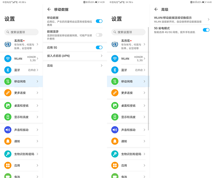This screenshot has width=214, height=178.
Task: Open 电池 chevron in right settings list
Action: pos(144,177)
